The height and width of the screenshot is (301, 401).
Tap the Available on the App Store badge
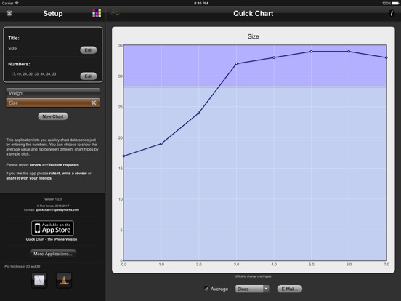click(x=53, y=228)
